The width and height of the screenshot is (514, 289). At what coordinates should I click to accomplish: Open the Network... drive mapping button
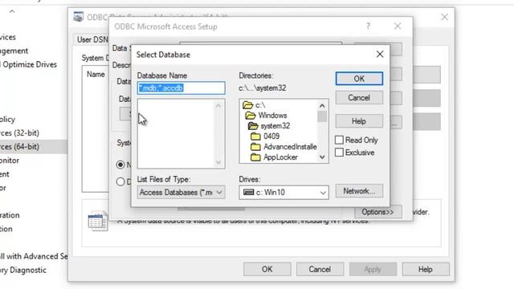[x=359, y=191]
